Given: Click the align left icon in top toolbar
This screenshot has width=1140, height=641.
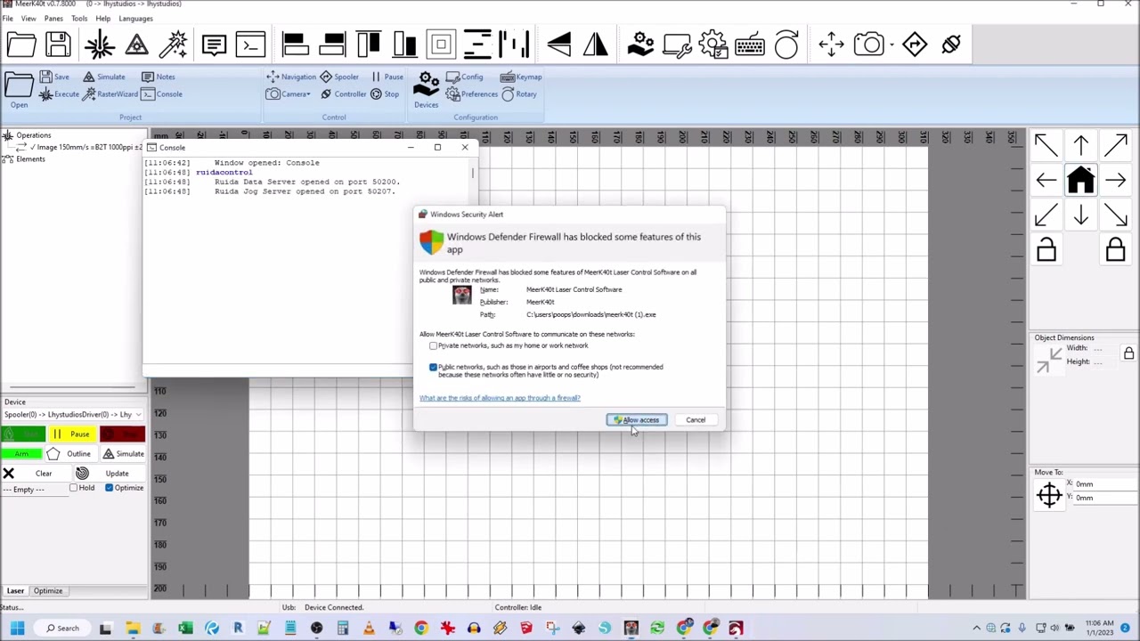Looking at the screenshot, I should coord(295,45).
